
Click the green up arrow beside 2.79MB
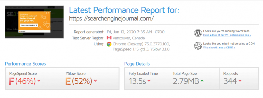point(202,81)
